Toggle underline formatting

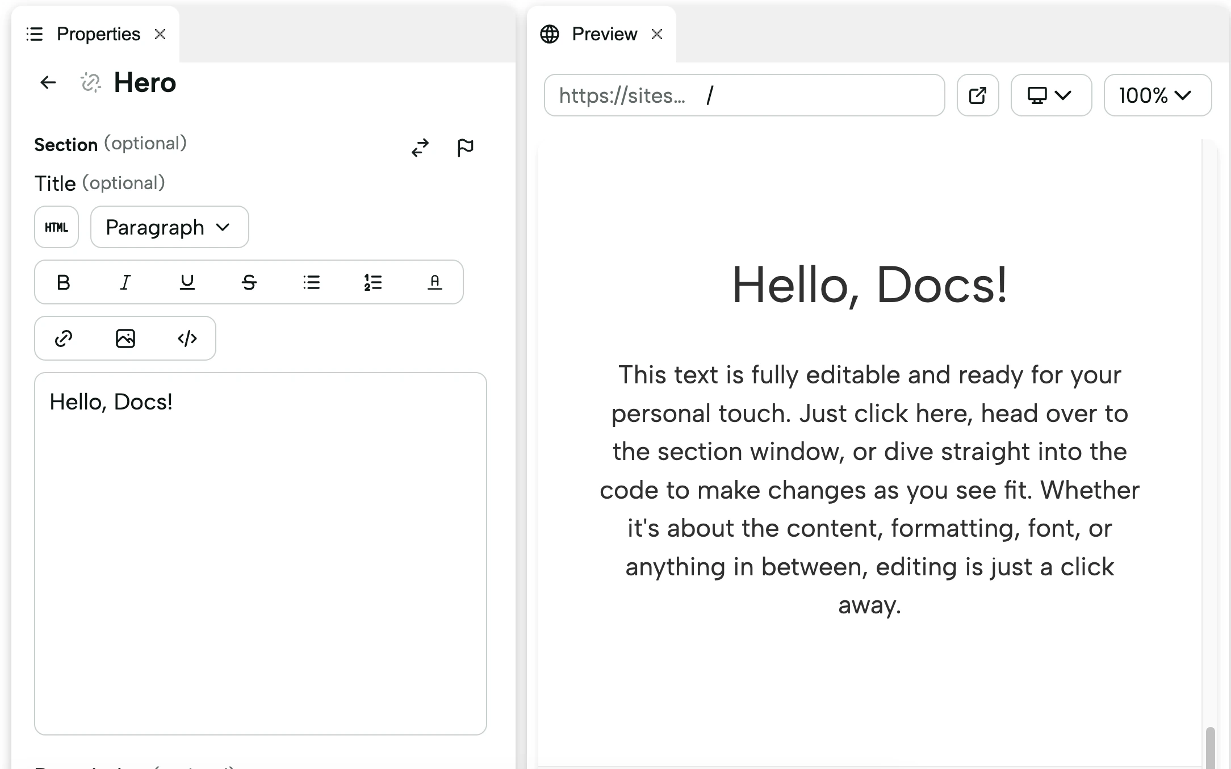point(187,282)
